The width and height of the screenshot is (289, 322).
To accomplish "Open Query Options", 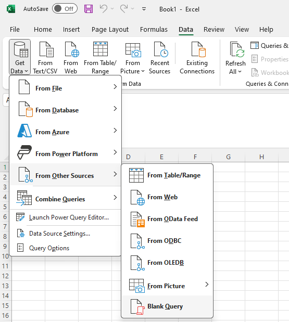I will [66, 248].
